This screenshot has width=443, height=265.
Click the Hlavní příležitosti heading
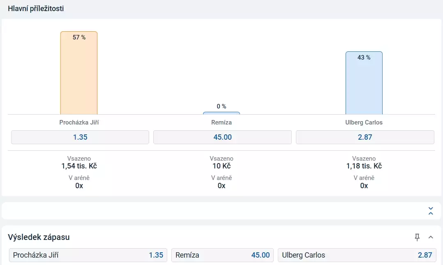(x=36, y=9)
